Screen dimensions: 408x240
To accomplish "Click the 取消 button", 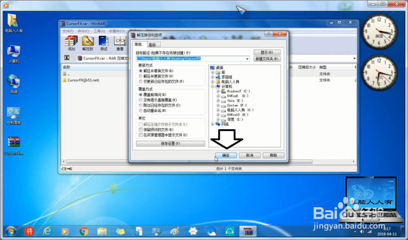I will coord(250,155).
